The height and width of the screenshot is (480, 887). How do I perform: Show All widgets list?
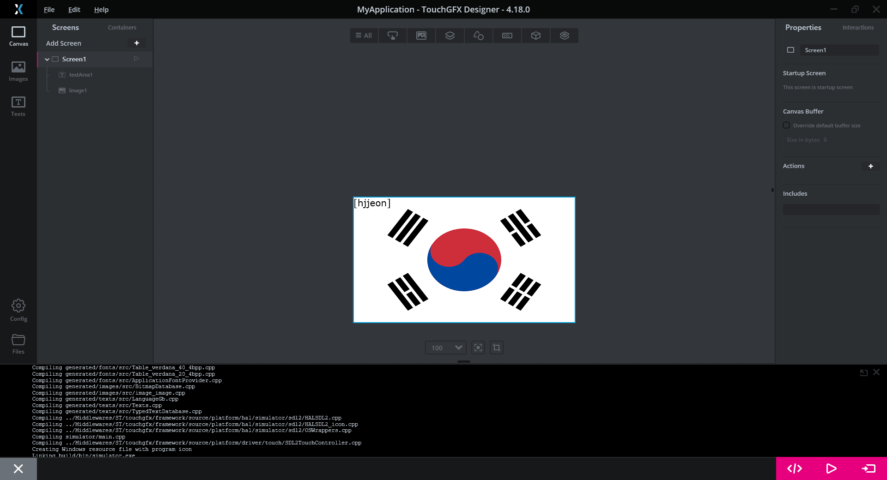(x=364, y=36)
